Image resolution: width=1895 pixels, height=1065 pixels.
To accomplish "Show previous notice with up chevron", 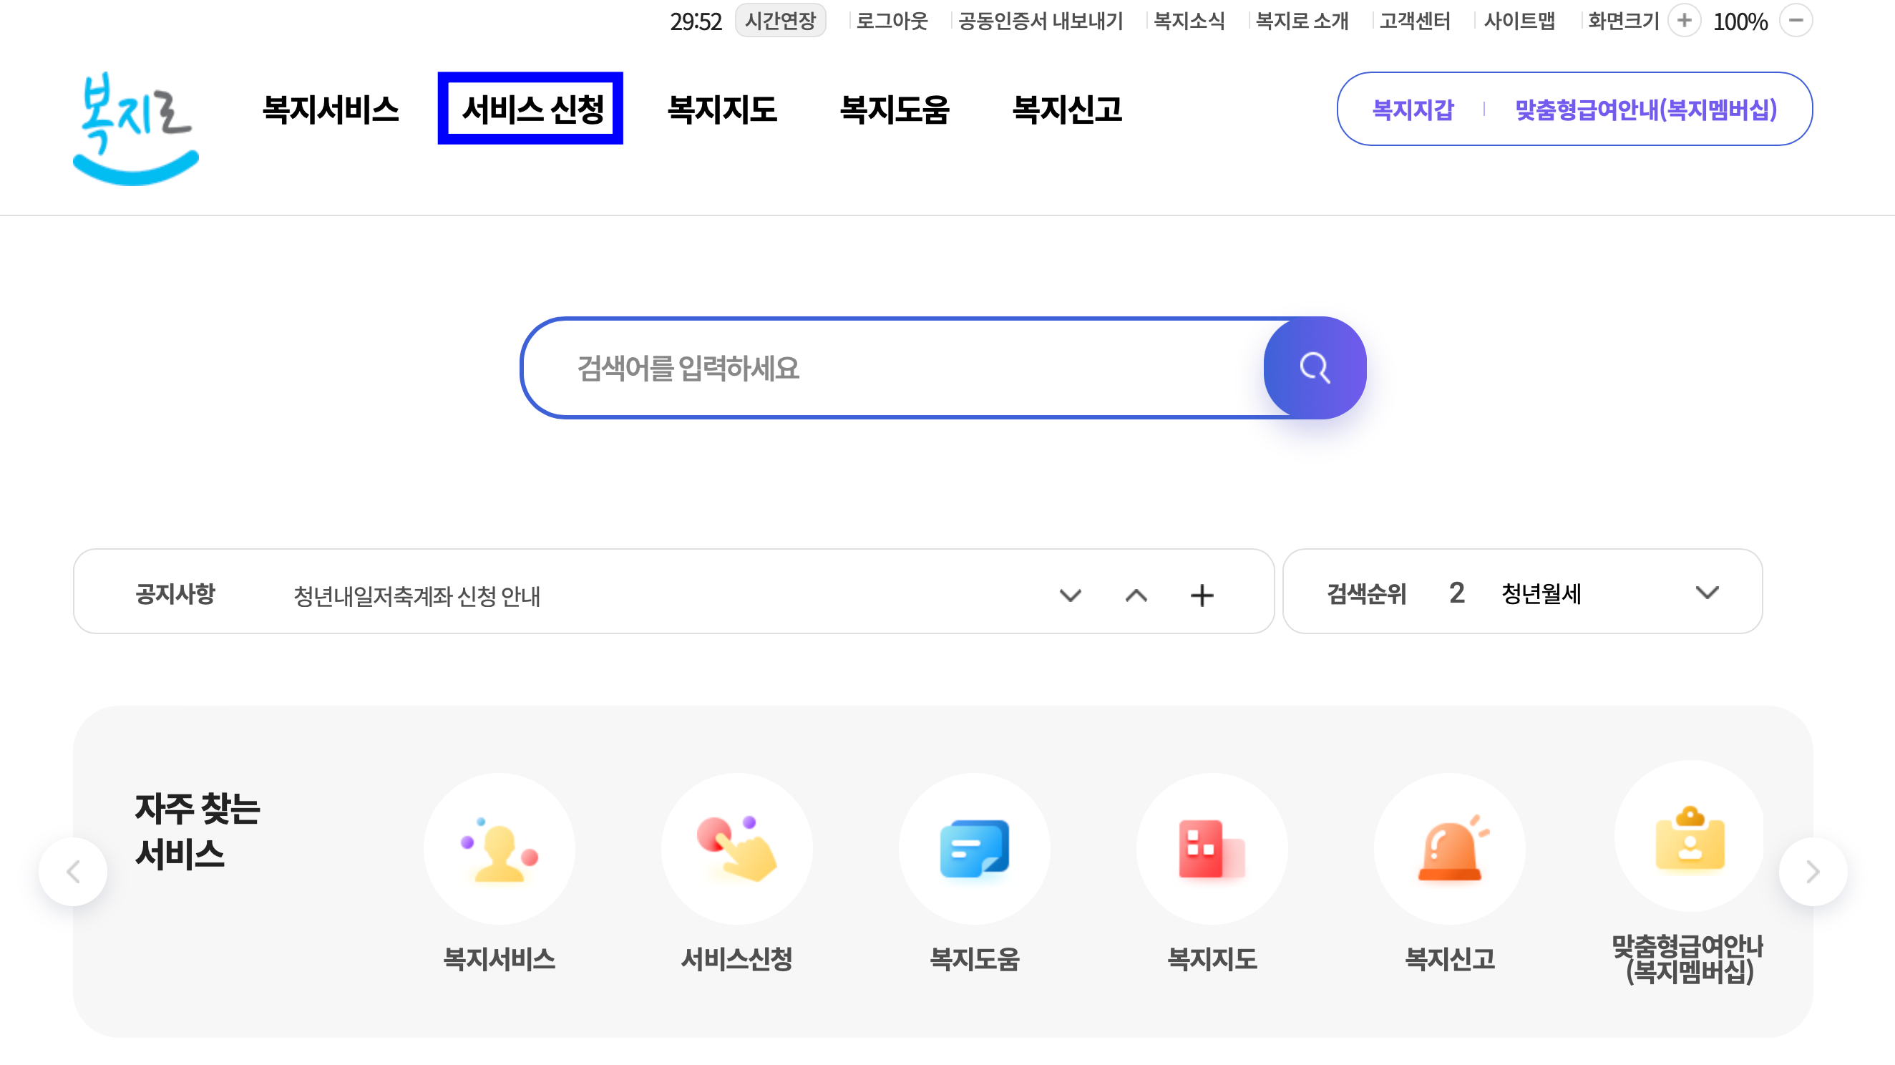I will pyautogui.click(x=1136, y=595).
